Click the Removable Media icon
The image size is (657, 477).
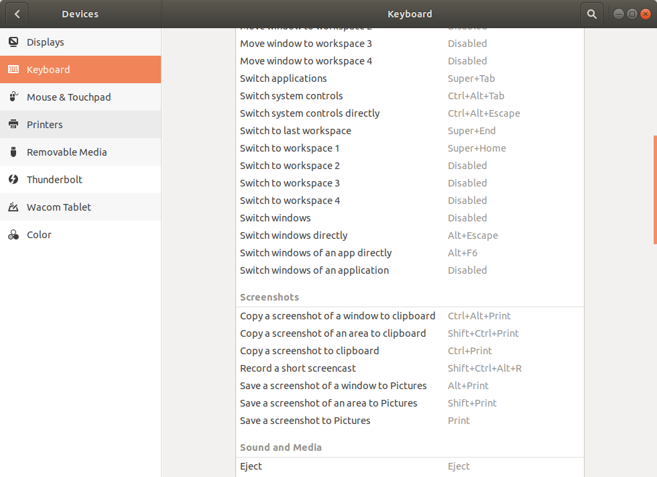point(15,152)
